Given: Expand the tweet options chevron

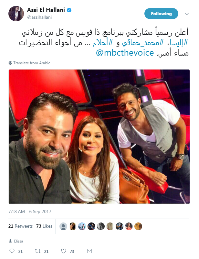Looking at the screenshot, I should 187,14.
